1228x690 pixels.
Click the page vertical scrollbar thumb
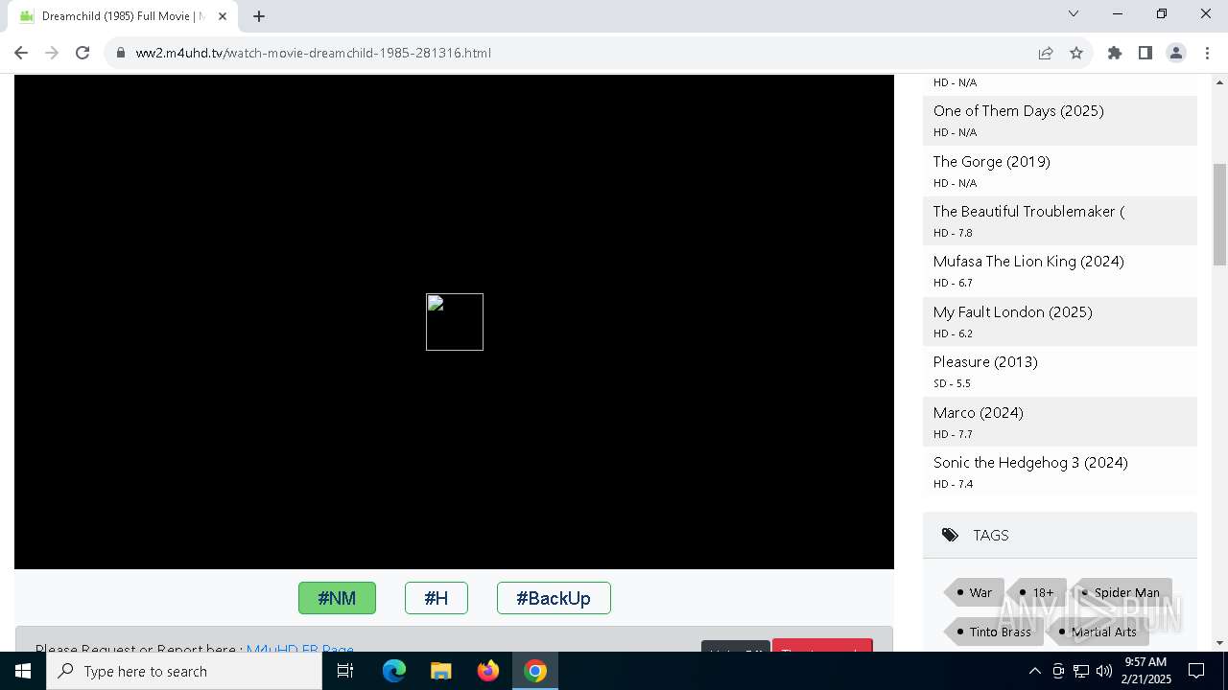tap(1219, 214)
